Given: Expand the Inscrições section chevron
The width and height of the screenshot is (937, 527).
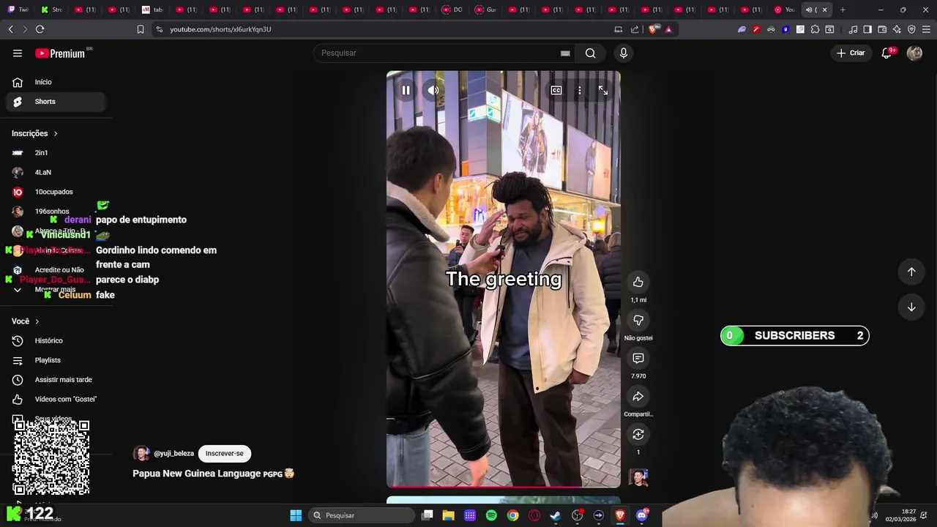Looking at the screenshot, I should [55, 133].
